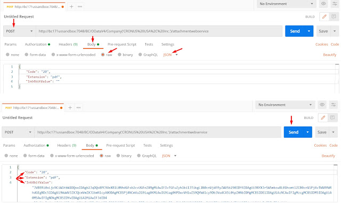This screenshot has width=341, height=203.
Task: Click Beautify link in upper window
Action: click(330, 55)
